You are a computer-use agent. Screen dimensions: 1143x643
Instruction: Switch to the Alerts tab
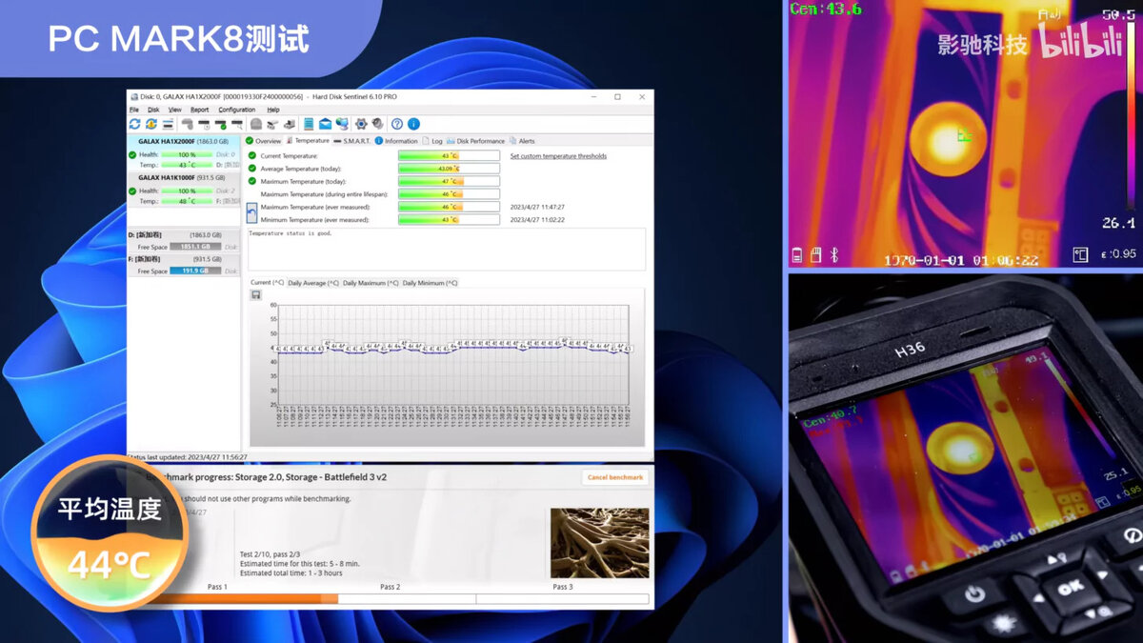click(522, 141)
